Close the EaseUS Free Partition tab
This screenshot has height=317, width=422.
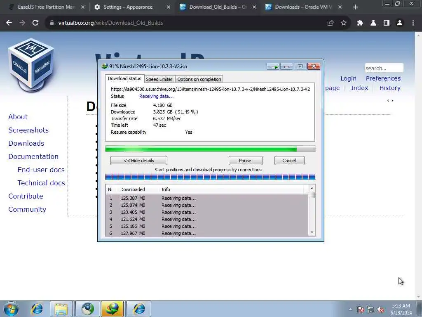83,7
